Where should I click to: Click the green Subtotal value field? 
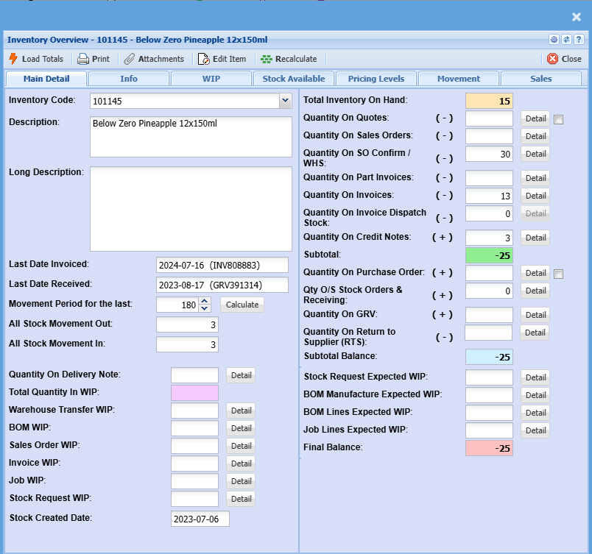(489, 255)
